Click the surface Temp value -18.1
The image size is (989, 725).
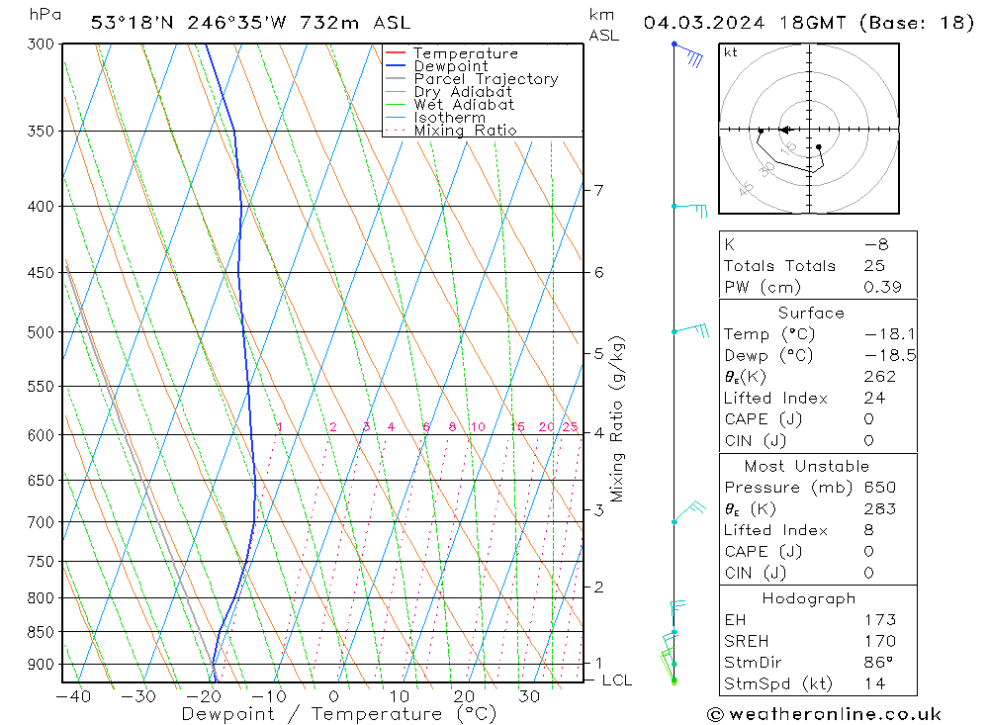[890, 333]
